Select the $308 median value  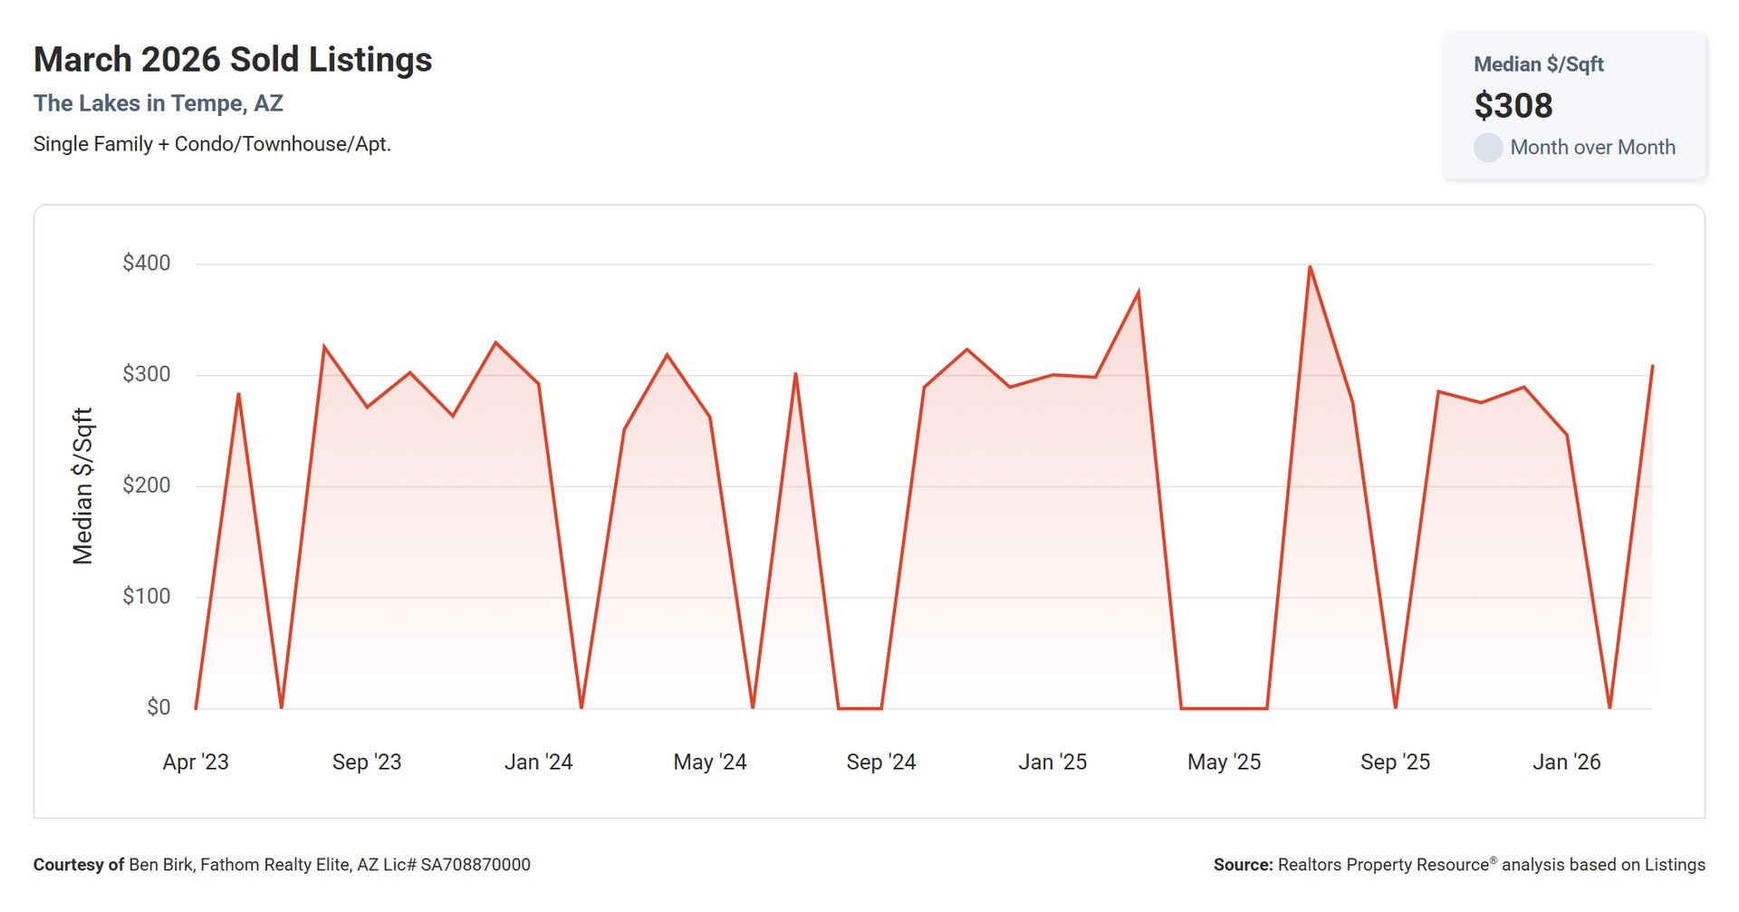pyautogui.click(x=1513, y=106)
